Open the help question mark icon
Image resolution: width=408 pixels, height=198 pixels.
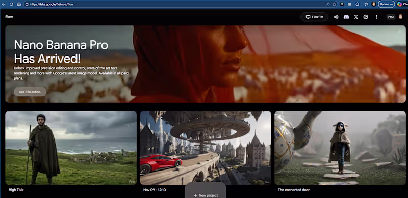(366, 17)
